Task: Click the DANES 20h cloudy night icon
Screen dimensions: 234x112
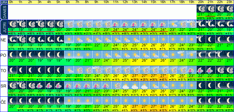Action: click(x=201, y=9)
